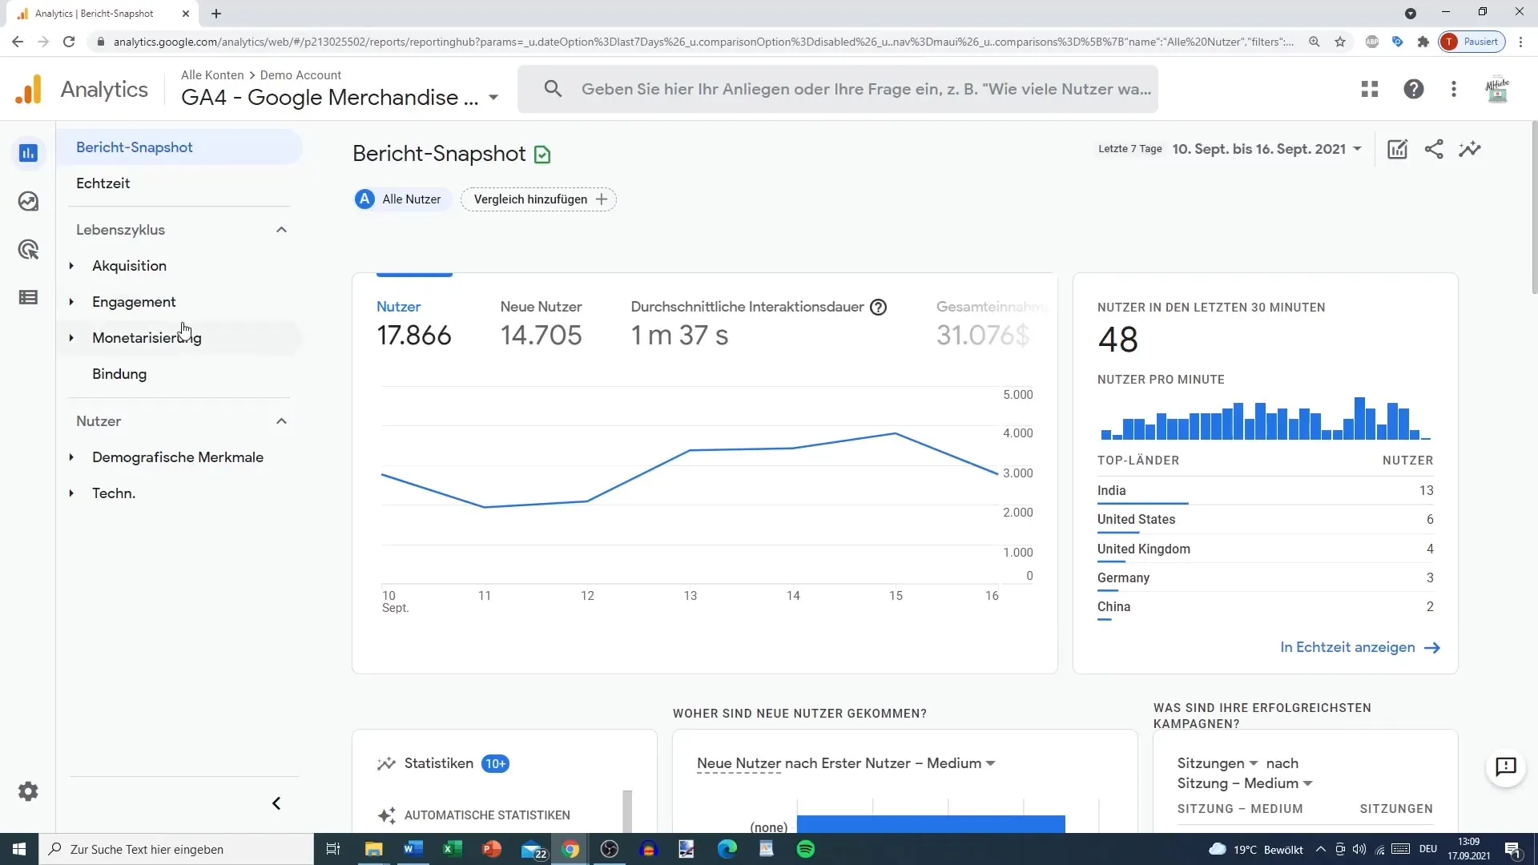
Task: Click the customize report edit icon
Action: point(1397,149)
